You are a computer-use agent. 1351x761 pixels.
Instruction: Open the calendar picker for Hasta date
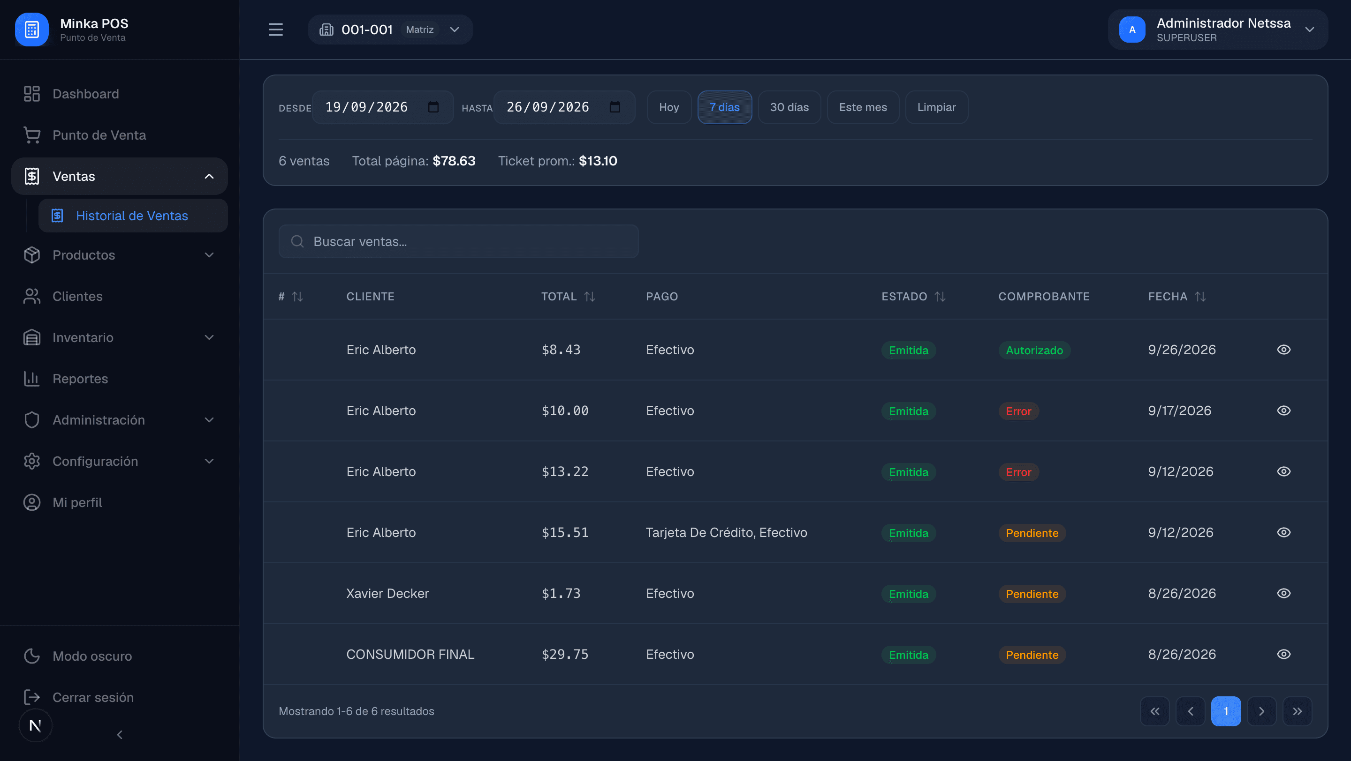[615, 107]
